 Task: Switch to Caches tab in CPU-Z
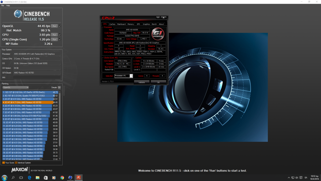pos(112,24)
